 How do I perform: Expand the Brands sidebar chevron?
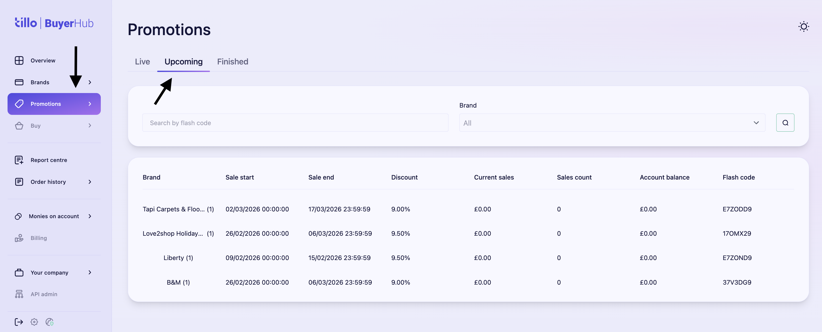[x=90, y=82]
